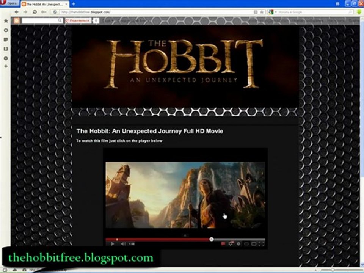Toggle red captions icon in player
This screenshot has width=364, height=273.
[223, 244]
